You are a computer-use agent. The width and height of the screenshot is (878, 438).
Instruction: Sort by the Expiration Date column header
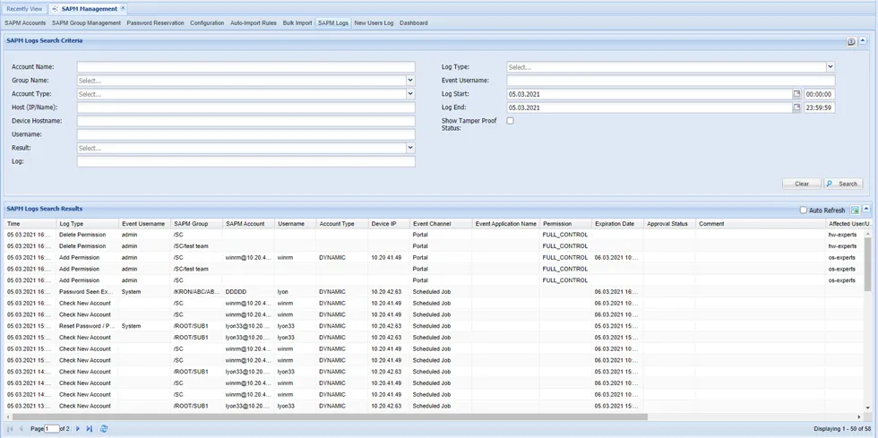coord(617,224)
